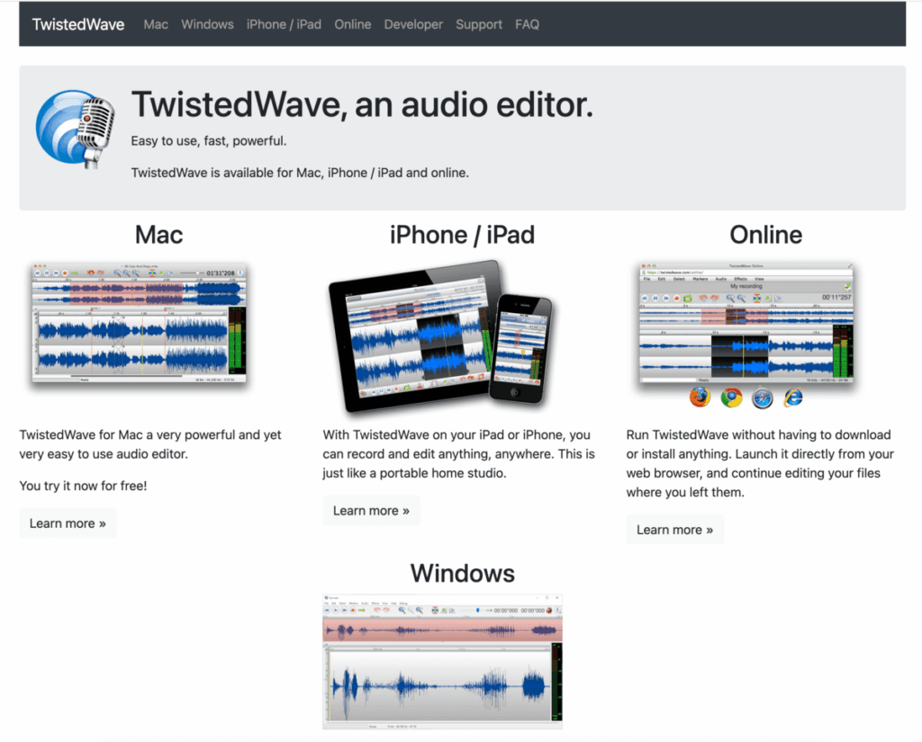Screen dimensions: 922x742
Task: Click the "You try it now for free!" text
Action: point(83,486)
